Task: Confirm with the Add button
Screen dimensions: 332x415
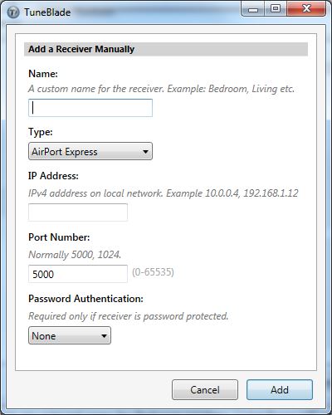Action: click(280, 390)
